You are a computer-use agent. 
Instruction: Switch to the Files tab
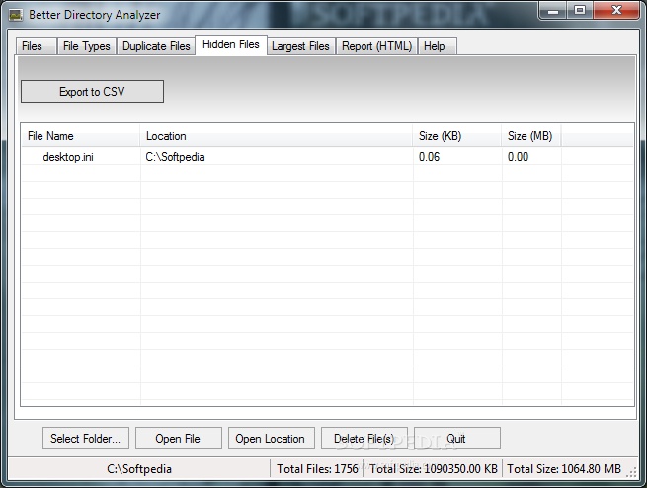(36, 45)
